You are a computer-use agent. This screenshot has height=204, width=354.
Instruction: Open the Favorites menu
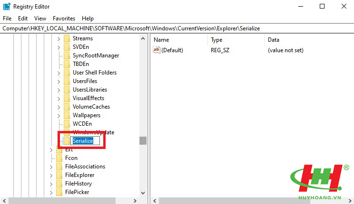pyautogui.click(x=64, y=19)
